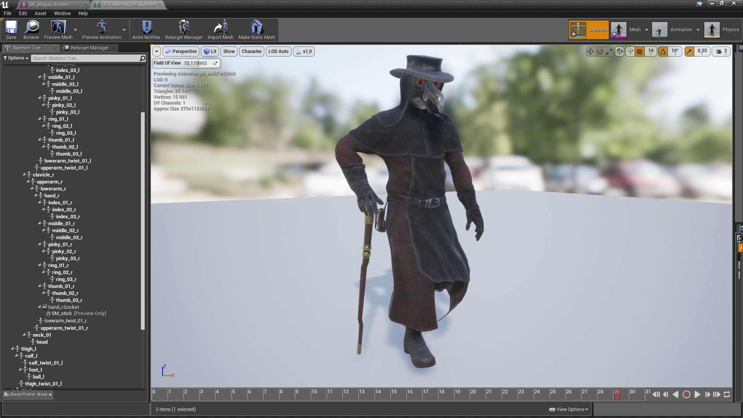
Task: Click the Character viewport button
Action: pyautogui.click(x=252, y=51)
